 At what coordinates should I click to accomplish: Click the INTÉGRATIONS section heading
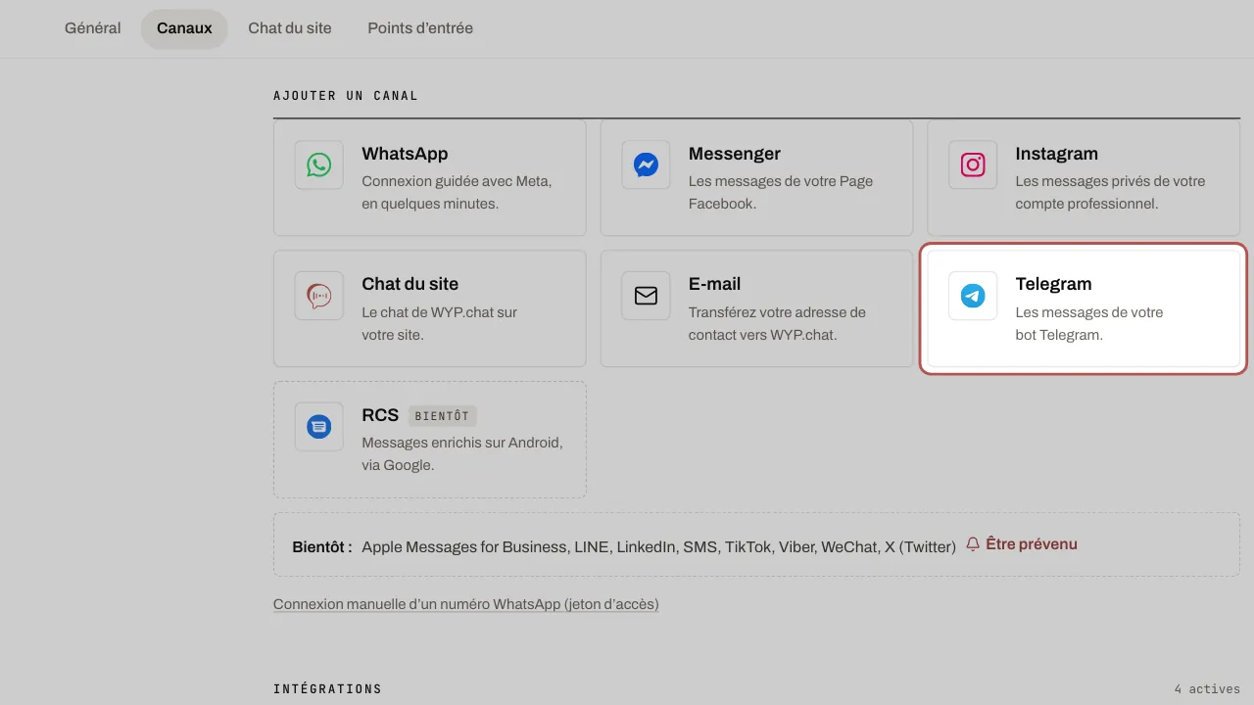tap(327, 689)
